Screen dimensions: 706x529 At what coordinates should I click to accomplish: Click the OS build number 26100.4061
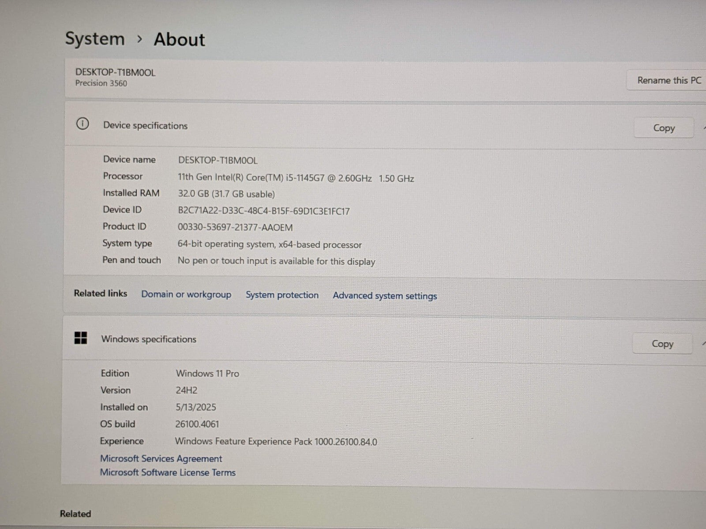[197, 424]
